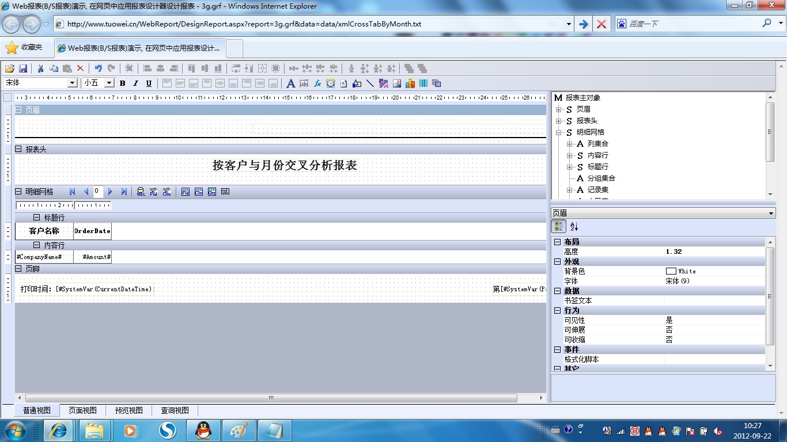Expand the 报表头 node in object tree

558,121
